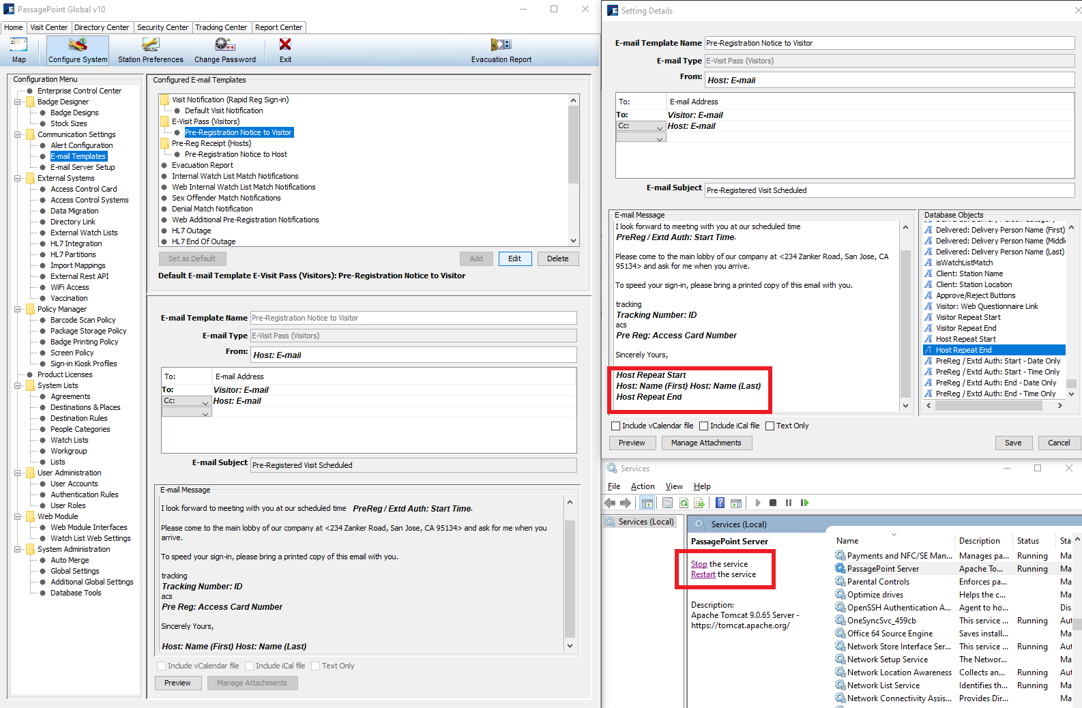
Task: Open the Map toolbar icon
Action: (18, 44)
